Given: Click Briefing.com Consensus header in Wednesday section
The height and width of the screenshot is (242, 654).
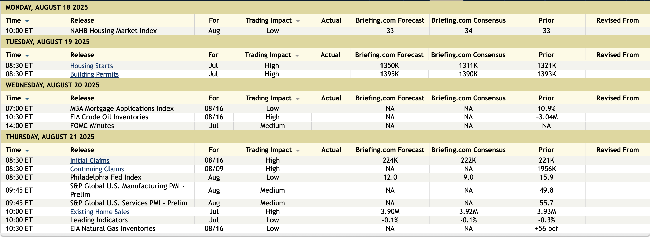Looking at the screenshot, I should point(468,98).
